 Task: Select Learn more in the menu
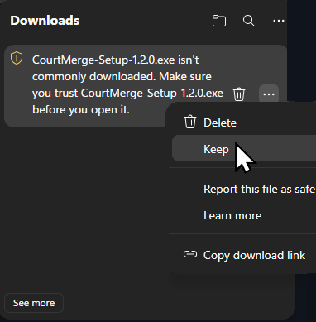click(244, 215)
